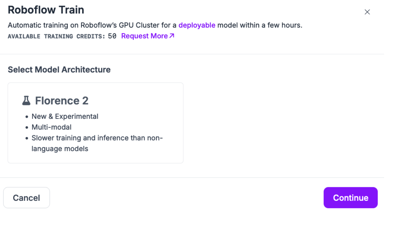Image resolution: width=394 pixels, height=226 pixels.
Task: Close the Roboflow Train dialog
Action: click(x=367, y=12)
